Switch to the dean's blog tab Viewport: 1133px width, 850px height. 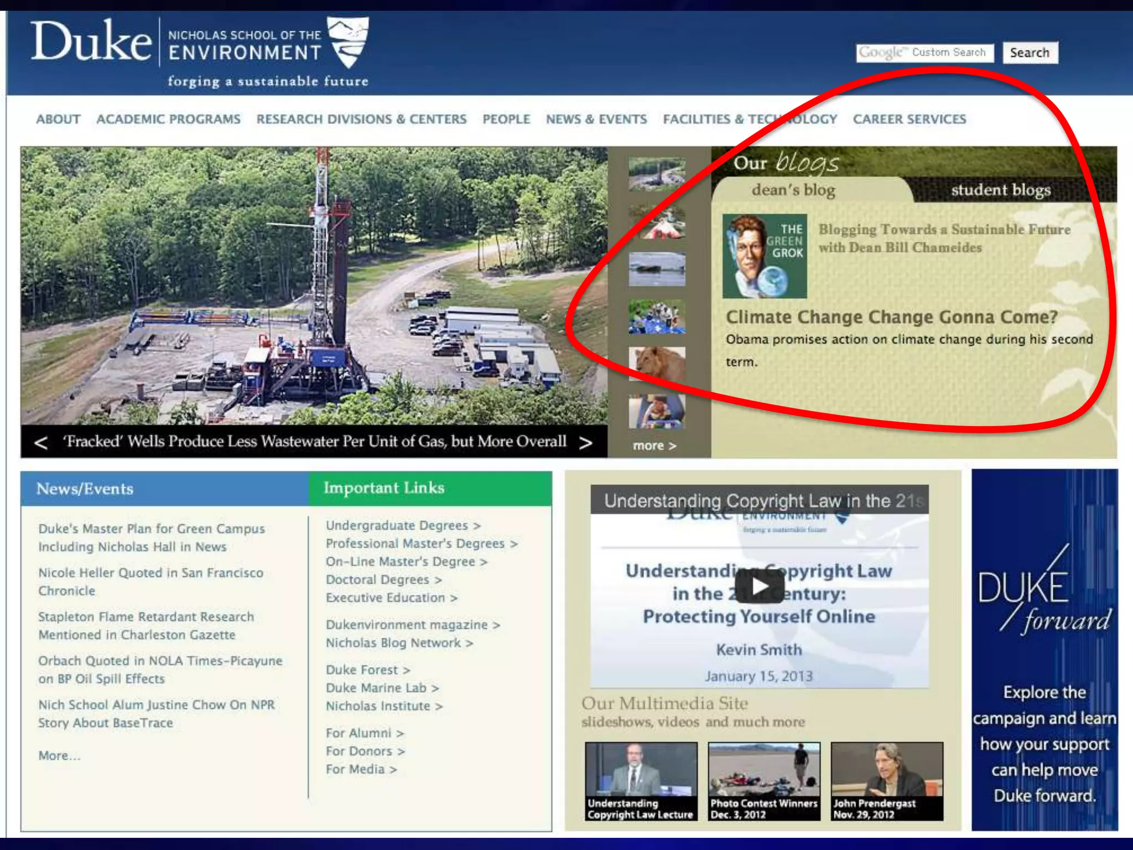793,190
